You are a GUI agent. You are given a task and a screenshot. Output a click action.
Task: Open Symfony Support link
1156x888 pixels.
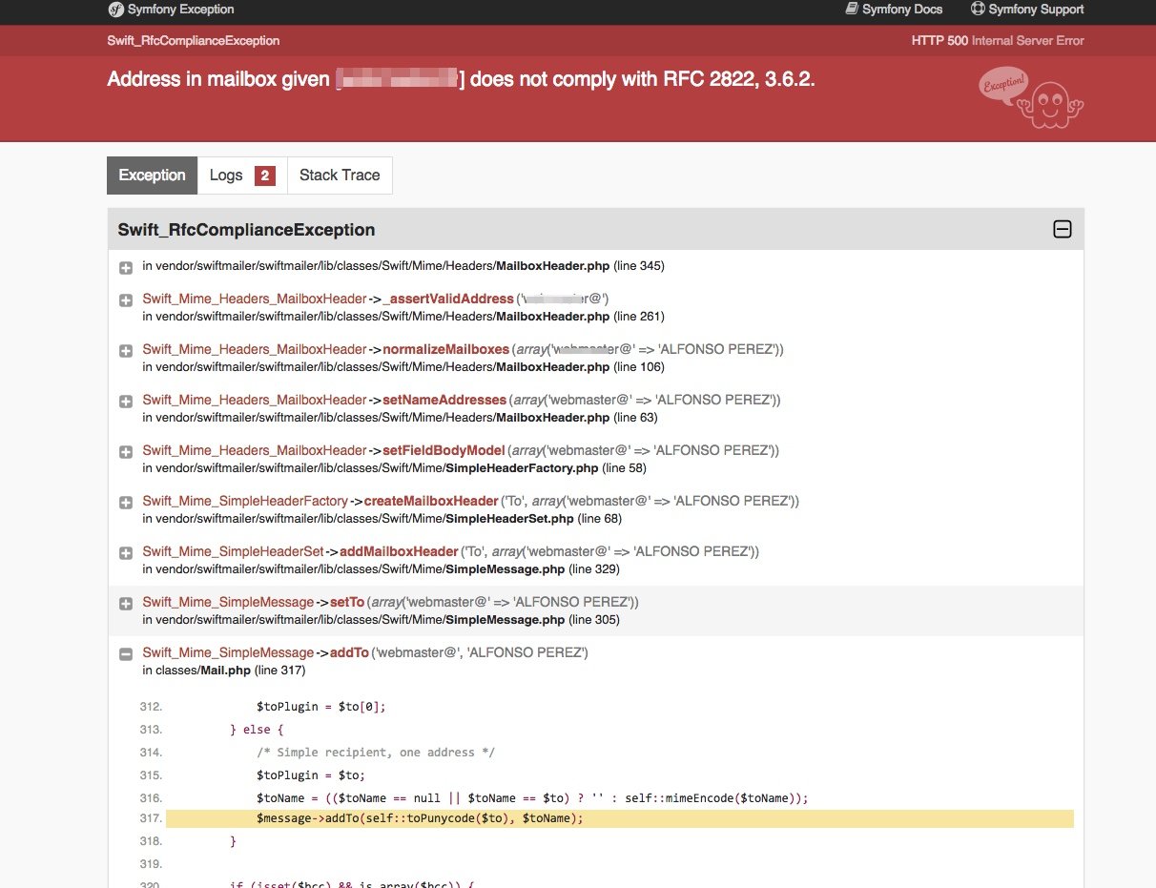pyautogui.click(x=1027, y=10)
